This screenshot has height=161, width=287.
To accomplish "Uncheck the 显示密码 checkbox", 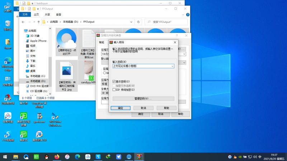I will (114, 82).
